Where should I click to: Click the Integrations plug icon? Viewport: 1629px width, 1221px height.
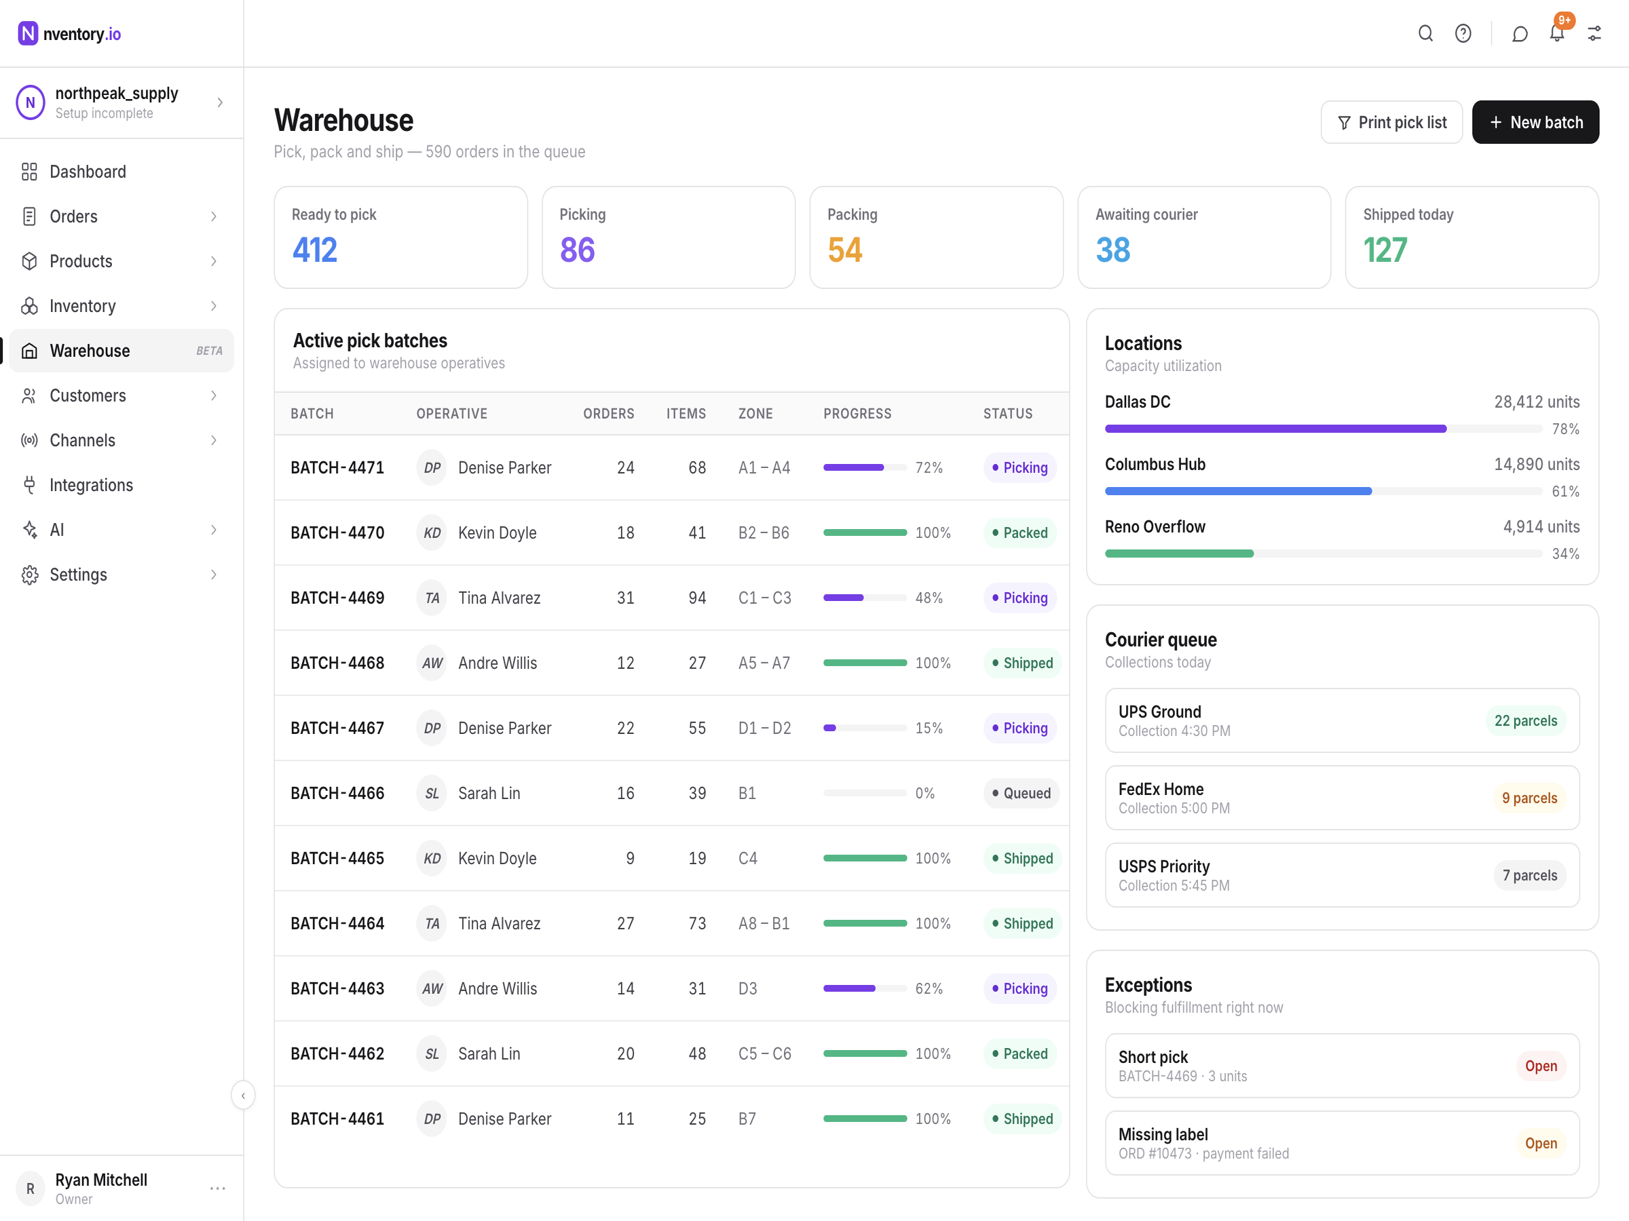29,485
